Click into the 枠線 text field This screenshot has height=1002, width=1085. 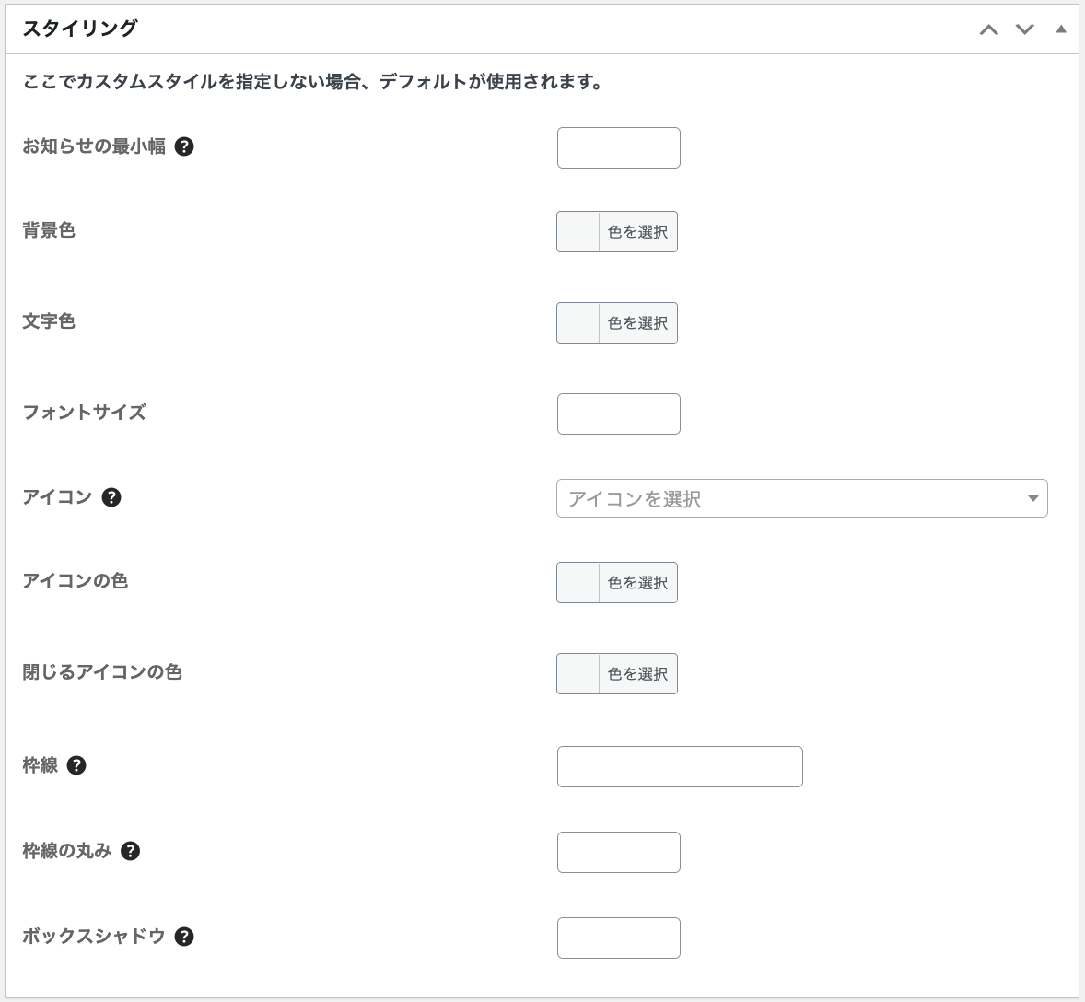click(680, 767)
